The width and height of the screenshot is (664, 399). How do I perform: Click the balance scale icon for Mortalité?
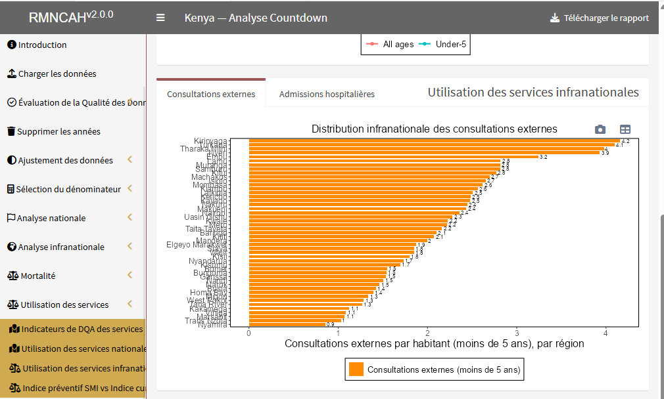(12, 276)
